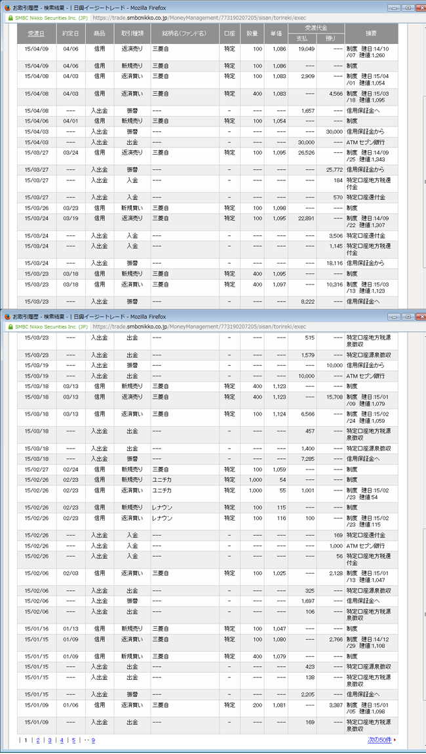Click the payment amount 22,891
426x754 pixels.
pyautogui.click(x=306, y=218)
